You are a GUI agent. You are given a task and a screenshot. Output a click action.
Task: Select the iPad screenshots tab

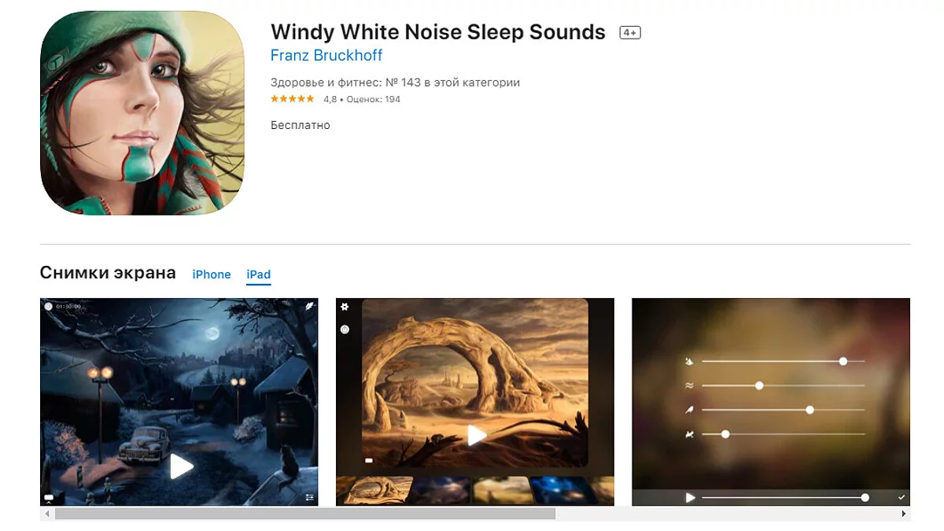[258, 275]
